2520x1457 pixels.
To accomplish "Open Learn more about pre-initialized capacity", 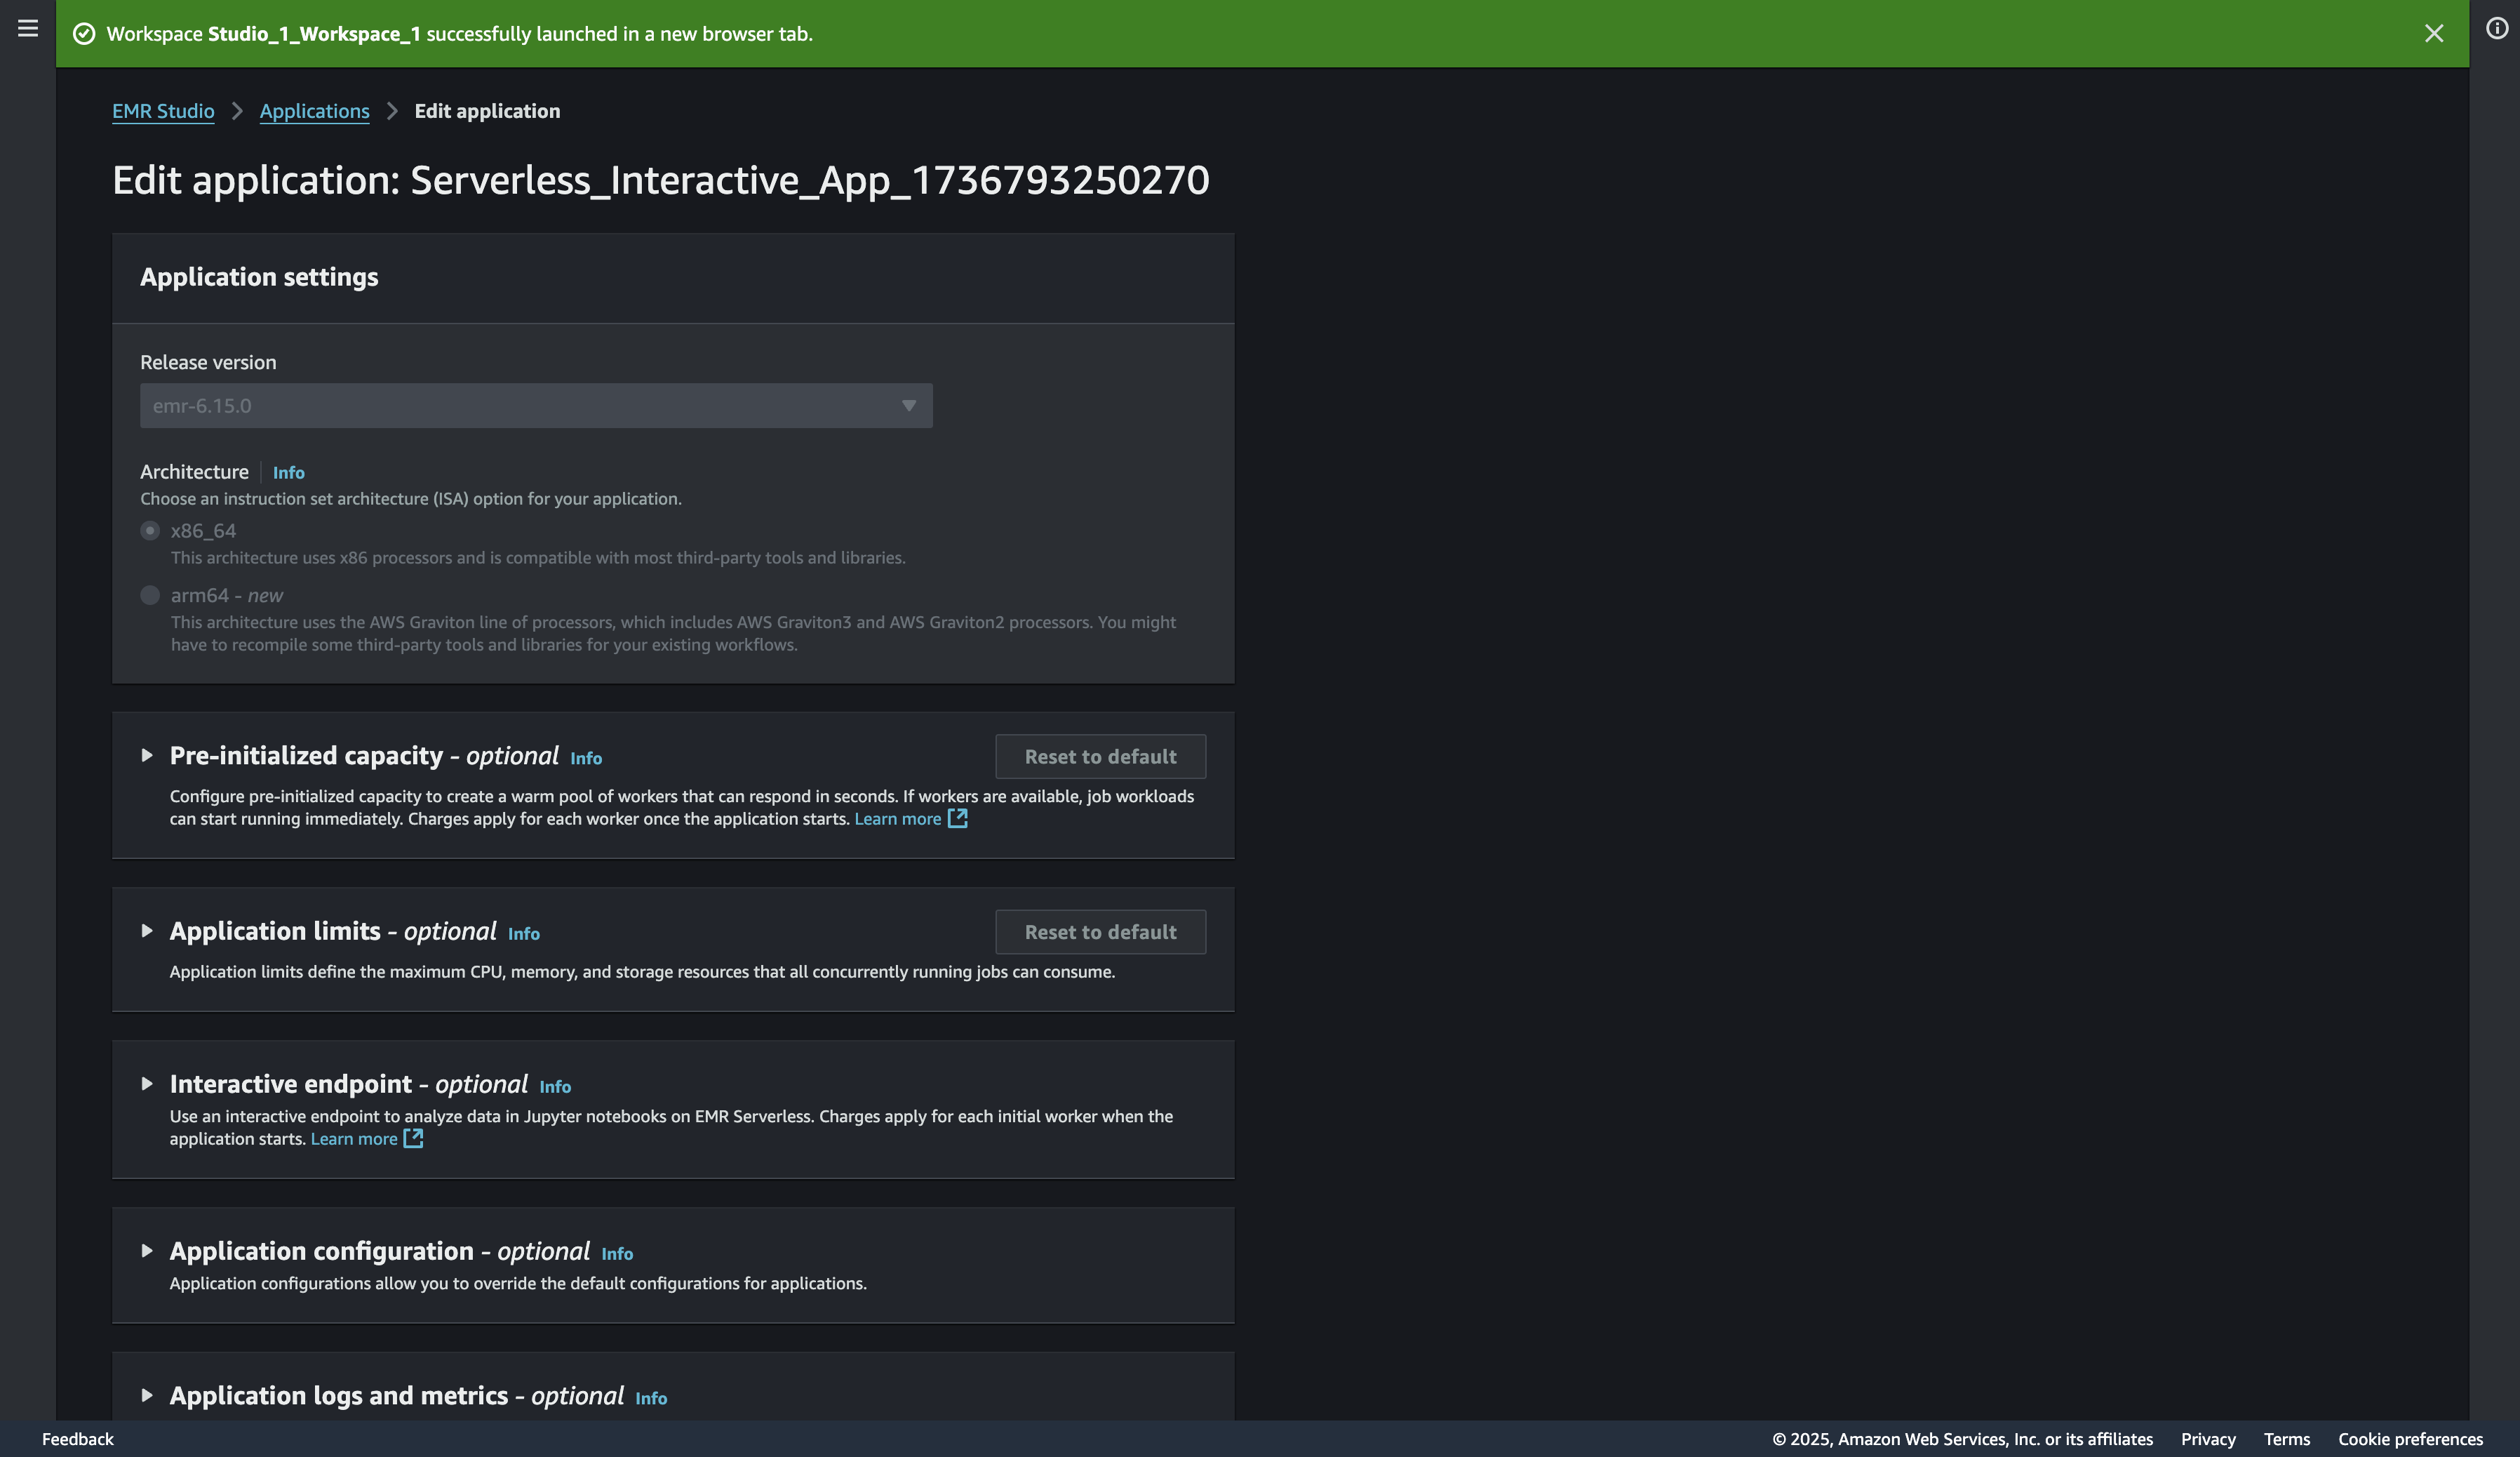I will tap(897, 818).
